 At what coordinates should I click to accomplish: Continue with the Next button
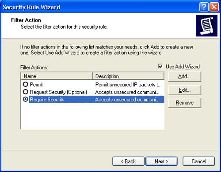161,161
